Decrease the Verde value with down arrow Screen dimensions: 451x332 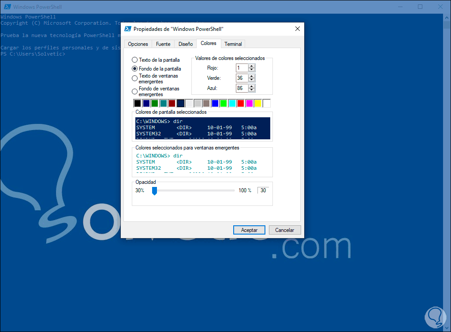[252, 80]
